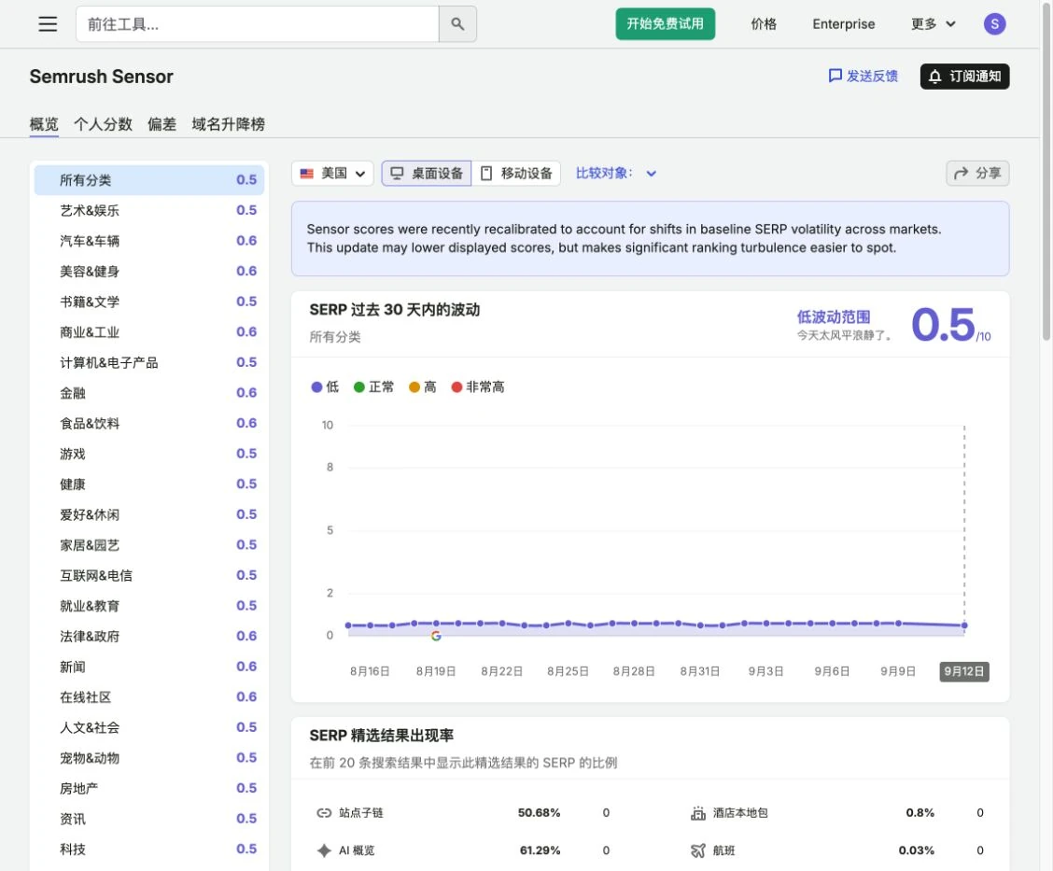
Task: Select 美容&健身 category
Action: (149, 272)
